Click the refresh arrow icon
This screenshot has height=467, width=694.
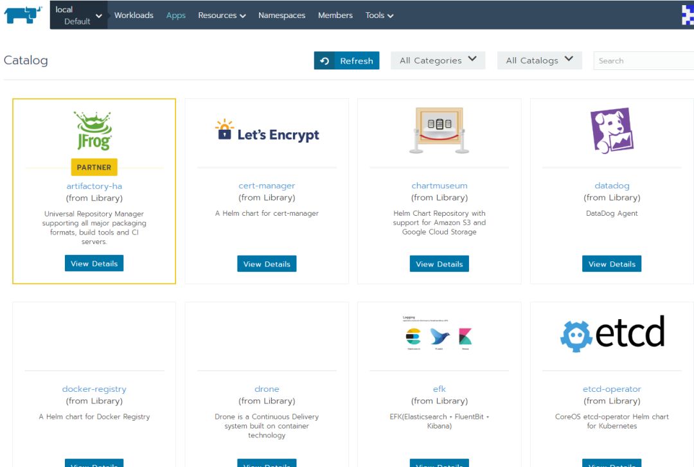coord(325,60)
